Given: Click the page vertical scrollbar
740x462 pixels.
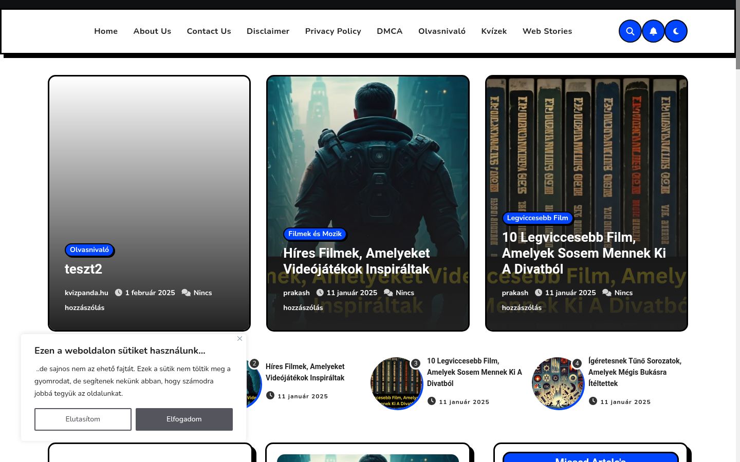Looking at the screenshot, I should (738, 231).
